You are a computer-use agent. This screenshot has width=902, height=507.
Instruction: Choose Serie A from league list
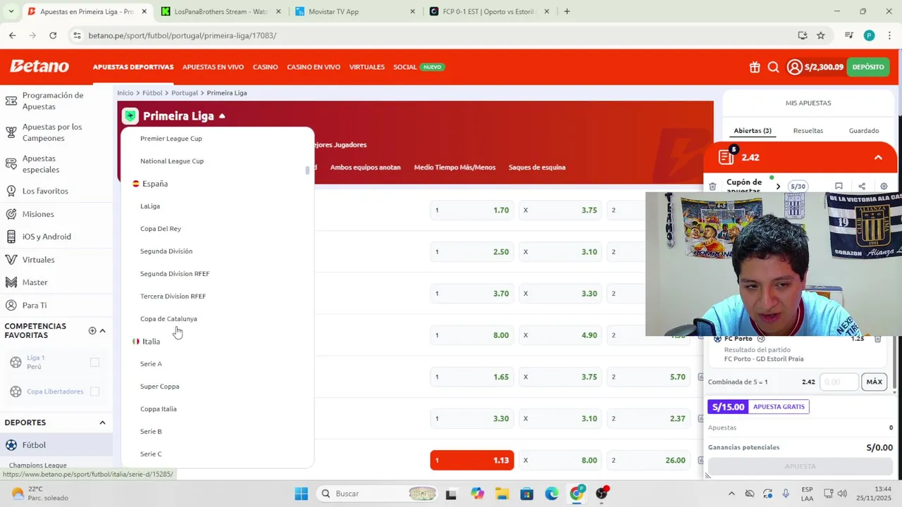pos(151,364)
